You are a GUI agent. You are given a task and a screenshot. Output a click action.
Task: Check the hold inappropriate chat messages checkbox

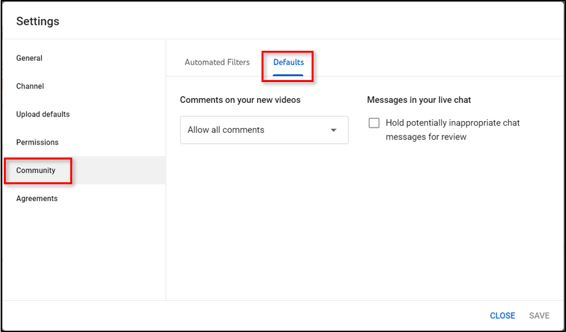coord(374,123)
